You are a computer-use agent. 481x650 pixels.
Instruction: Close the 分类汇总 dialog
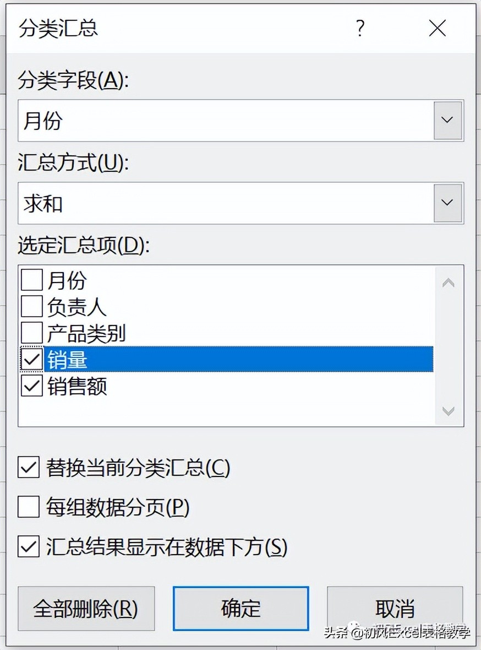[437, 28]
